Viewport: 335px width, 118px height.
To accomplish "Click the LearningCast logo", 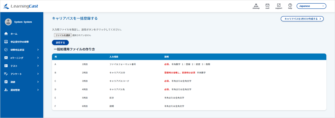I will 21,6.
